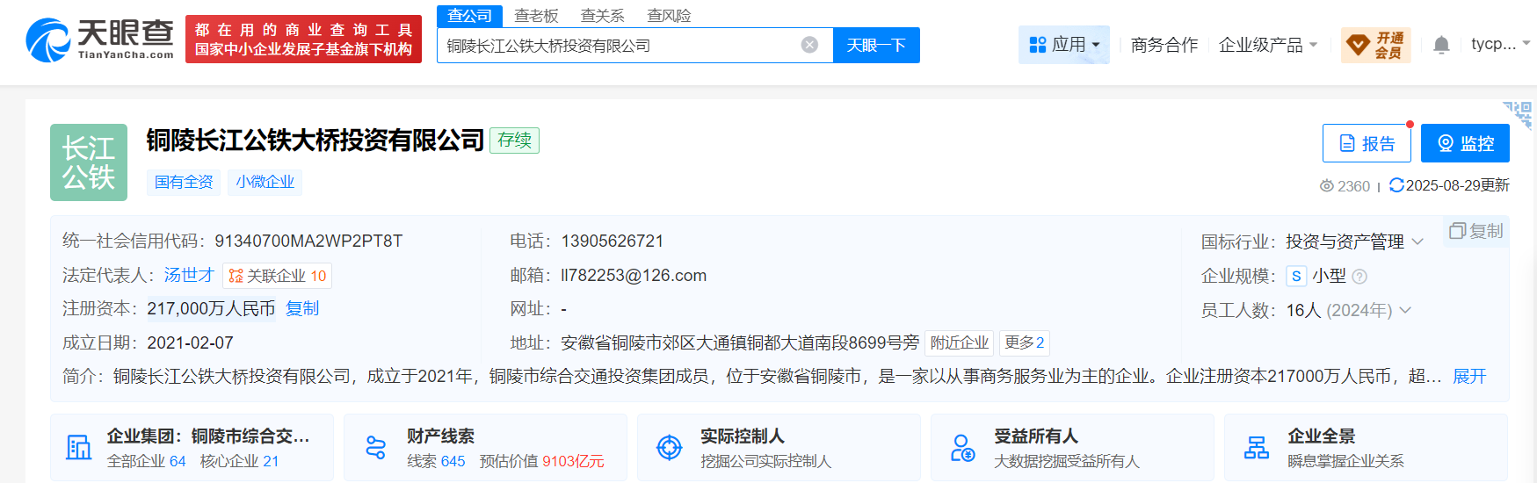
Task: Click the 成立日期 value 2021-02-07
Action: [x=190, y=342]
